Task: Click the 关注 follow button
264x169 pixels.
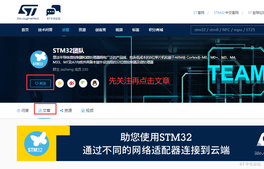Action: [x=40, y=83]
